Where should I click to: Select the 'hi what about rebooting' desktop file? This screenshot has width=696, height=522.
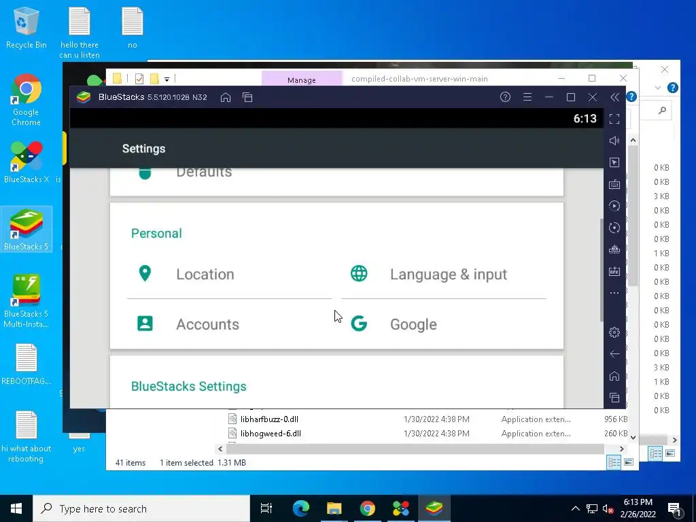27,437
